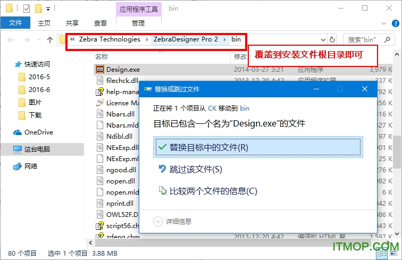Open the 管理 ribbon tab
This screenshot has width=402, height=260.
[138, 23]
